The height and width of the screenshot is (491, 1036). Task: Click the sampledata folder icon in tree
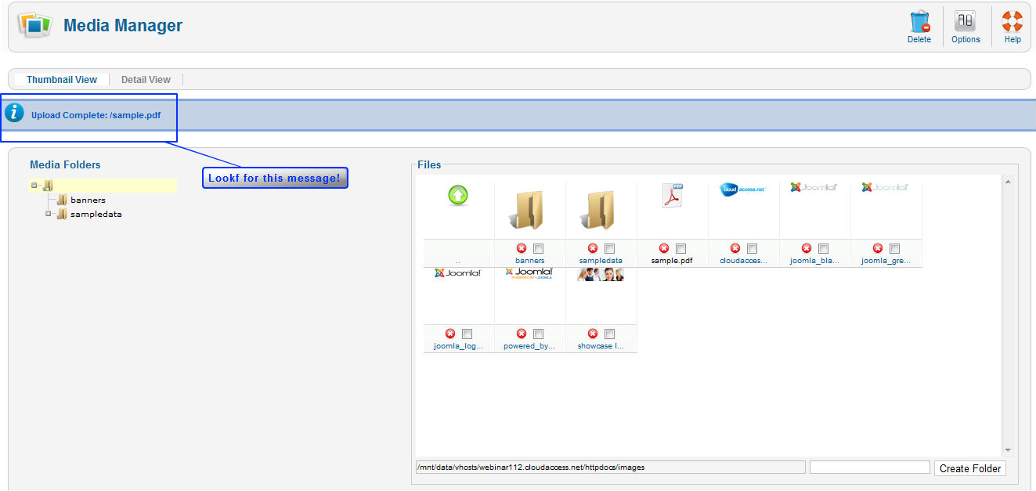pyautogui.click(x=62, y=214)
